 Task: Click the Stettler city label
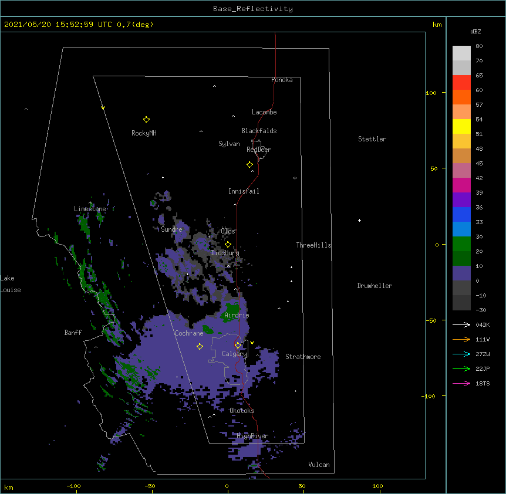point(372,139)
